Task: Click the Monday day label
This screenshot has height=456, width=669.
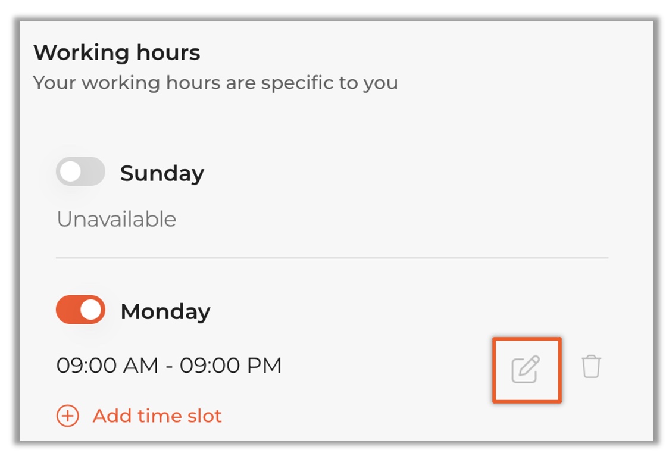Action: tap(165, 311)
